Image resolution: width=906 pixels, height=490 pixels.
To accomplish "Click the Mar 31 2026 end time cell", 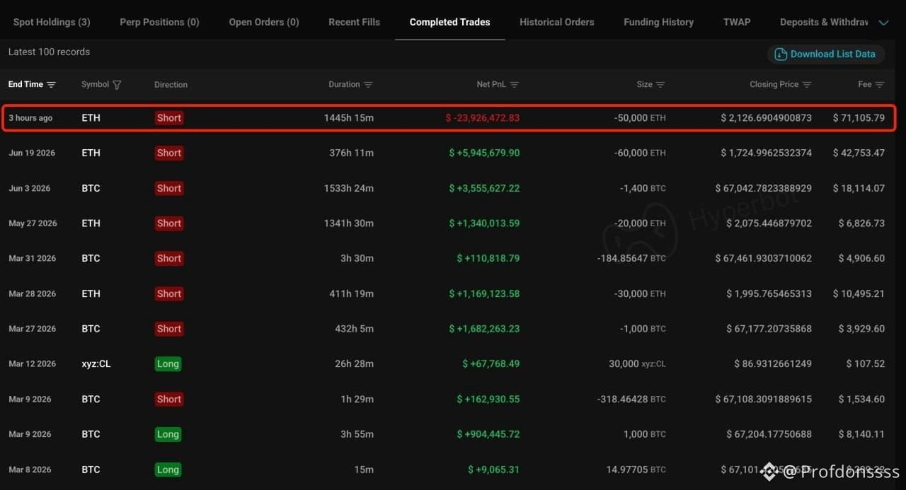I will pyautogui.click(x=32, y=258).
